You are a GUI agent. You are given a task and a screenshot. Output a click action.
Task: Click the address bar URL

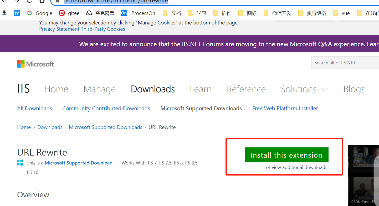point(116,1)
